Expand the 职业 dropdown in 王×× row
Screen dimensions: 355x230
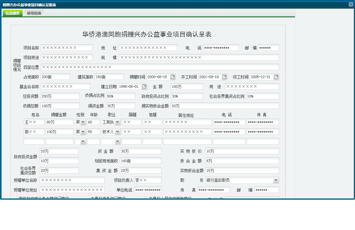click(x=117, y=122)
